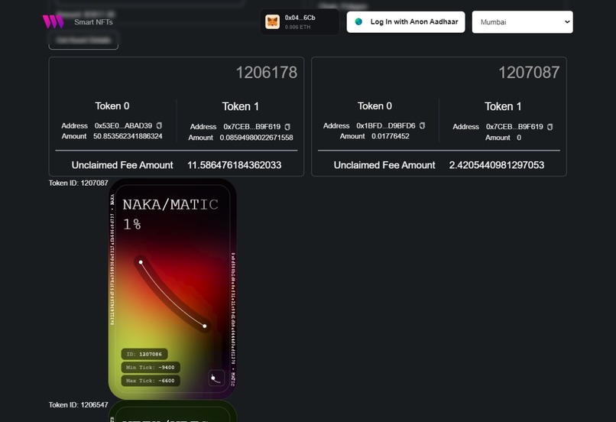Click Token 1 heading in card 1207087
This screenshot has width=616, height=422.
coord(503,106)
